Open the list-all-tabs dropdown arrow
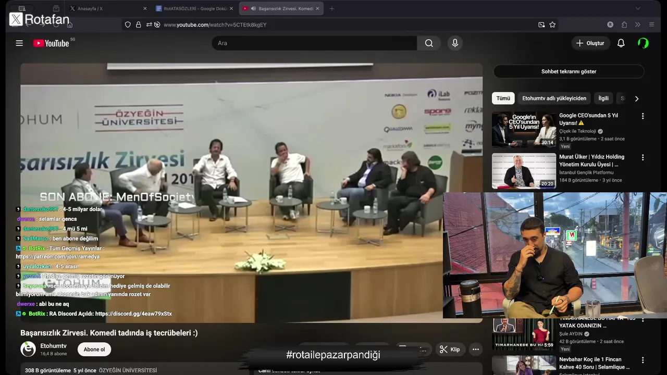Viewport: 667px width, 375px height. [637, 8]
